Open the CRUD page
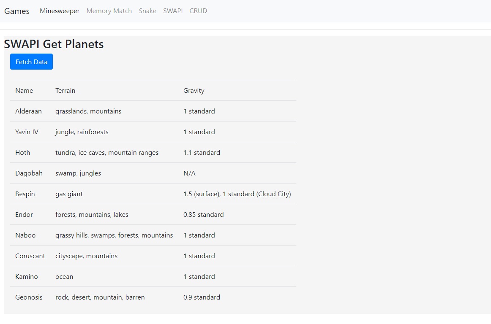This screenshot has width=491, height=324. click(198, 11)
